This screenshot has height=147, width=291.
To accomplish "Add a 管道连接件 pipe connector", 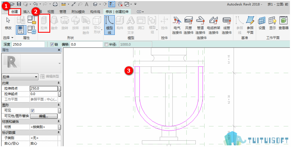I will pos(200,25).
